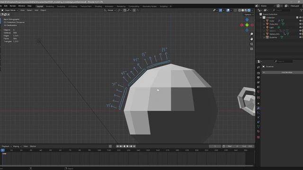Screen dimensions: 303x170
Task: Open the Playback dropdown in timeline
Action: point(6,146)
